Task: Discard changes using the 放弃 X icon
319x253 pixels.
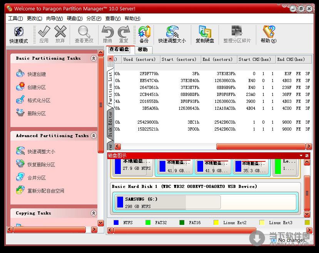Action: pyautogui.click(x=60, y=31)
